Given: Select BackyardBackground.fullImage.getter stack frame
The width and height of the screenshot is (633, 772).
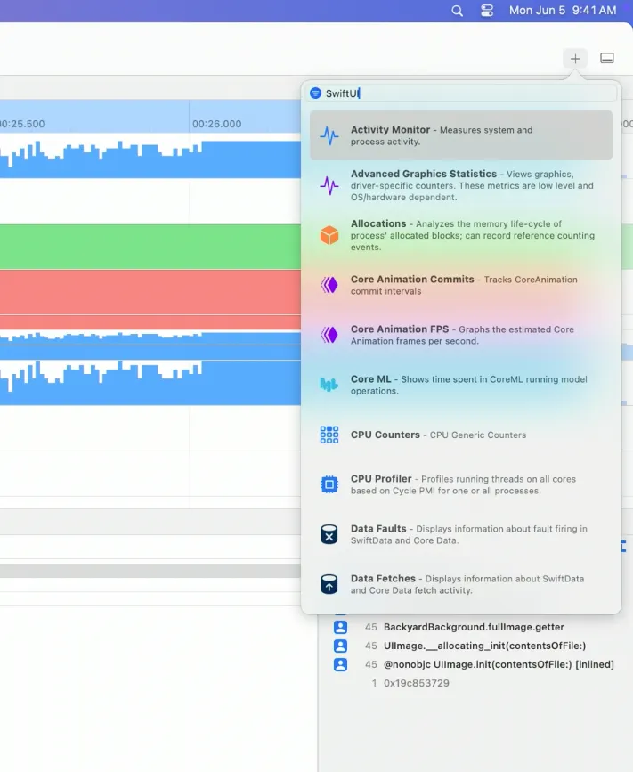Looking at the screenshot, I should [x=474, y=627].
